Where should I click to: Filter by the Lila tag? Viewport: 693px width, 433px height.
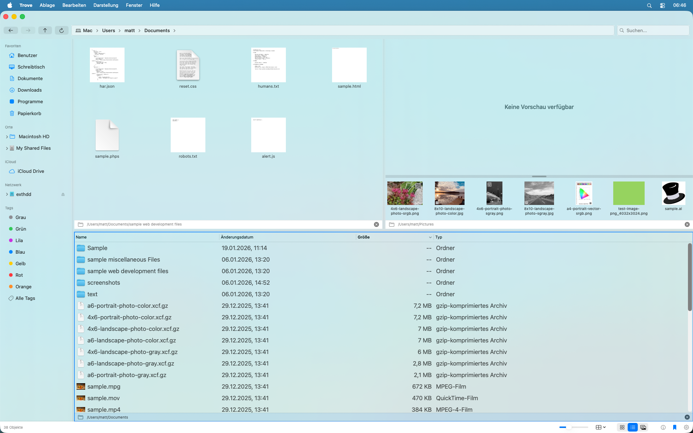[x=19, y=240]
